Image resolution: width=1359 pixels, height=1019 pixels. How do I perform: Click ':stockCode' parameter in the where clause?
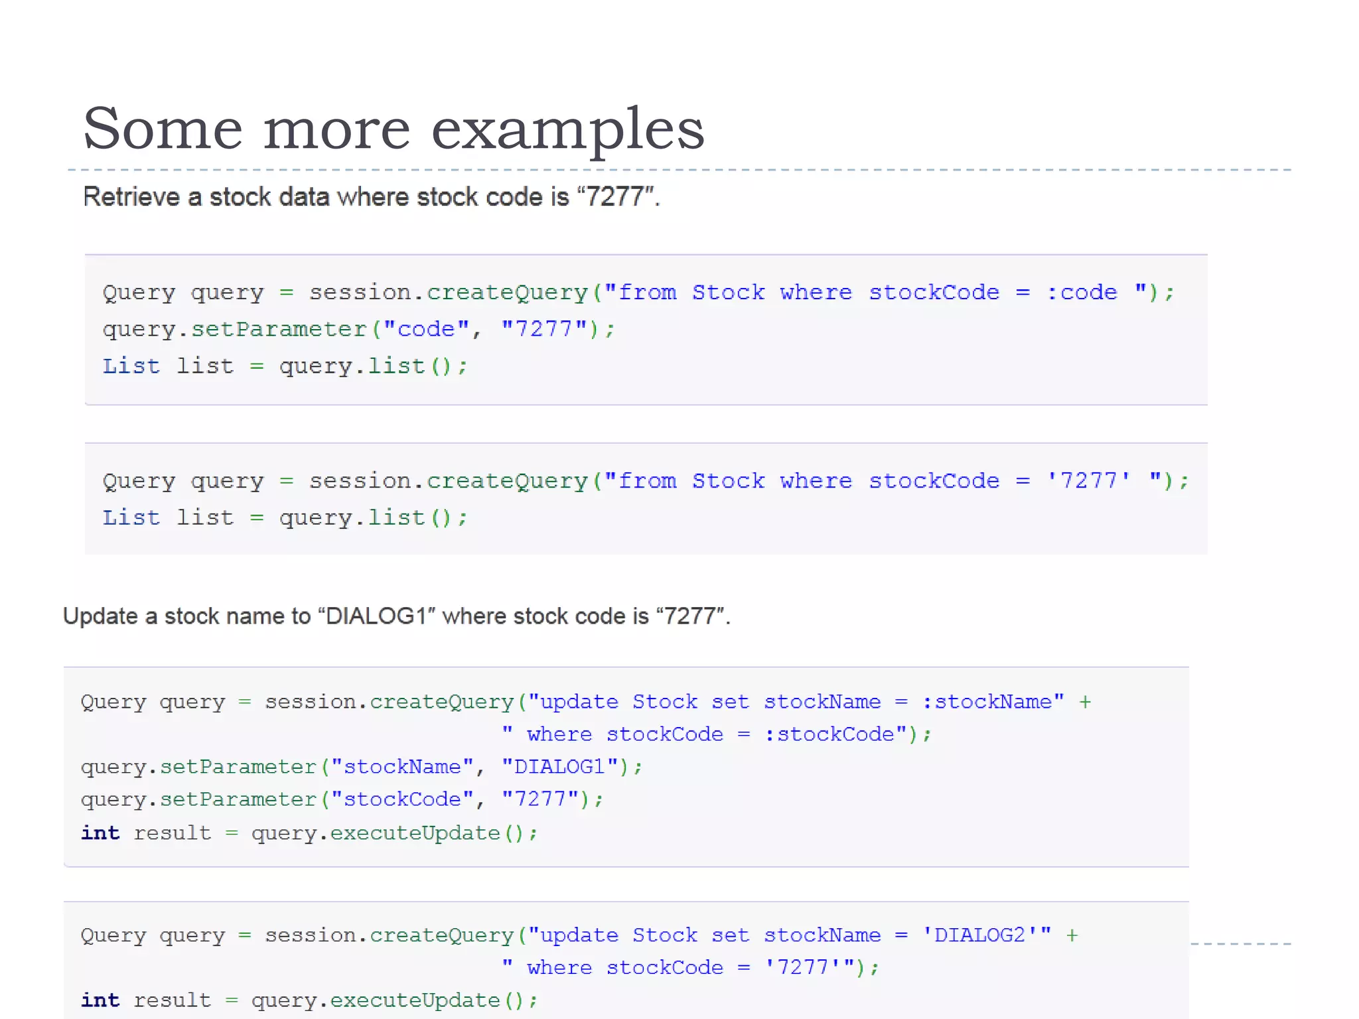pos(829,734)
